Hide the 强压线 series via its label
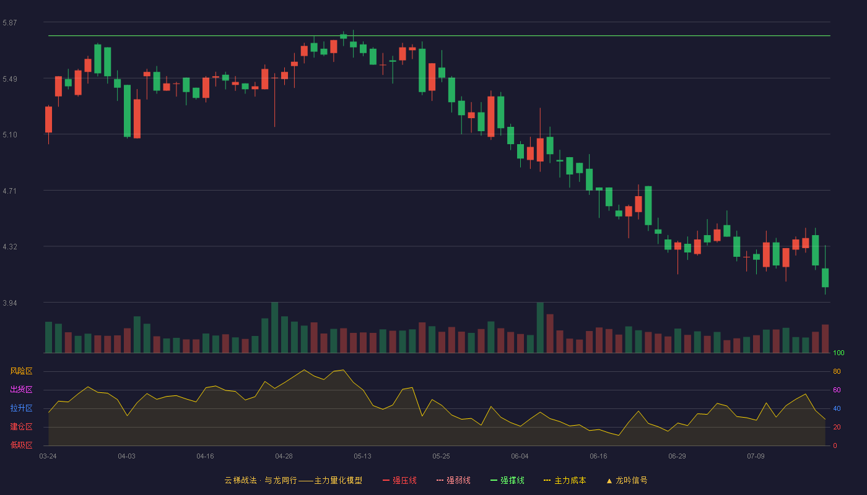The height and width of the screenshot is (495, 867). 404,480
